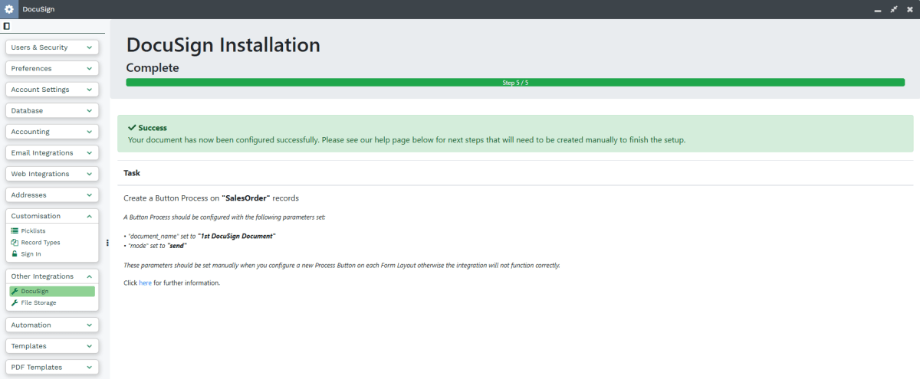The height and width of the screenshot is (379, 920).
Task: Click the File Storage wrench icon
Action: point(15,302)
